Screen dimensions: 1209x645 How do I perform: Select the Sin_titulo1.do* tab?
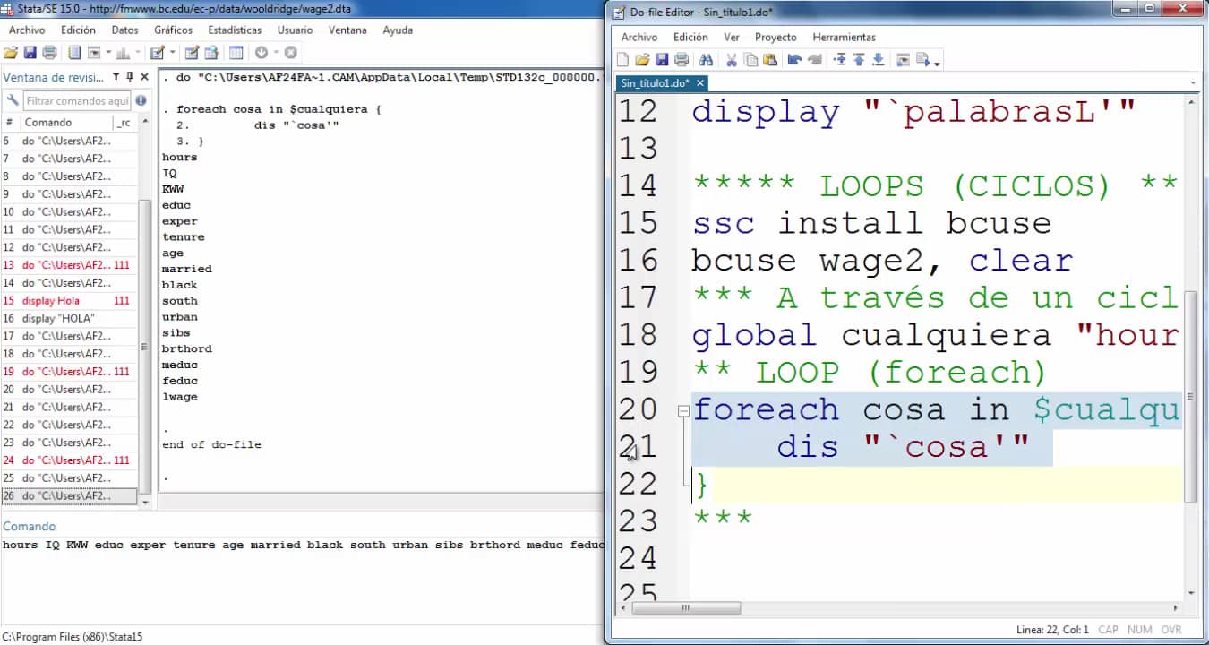[x=656, y=83]
